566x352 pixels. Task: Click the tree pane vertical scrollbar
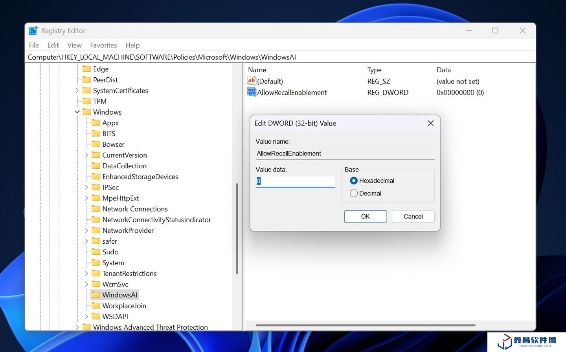pyautogui.click(x=237, y=228)
